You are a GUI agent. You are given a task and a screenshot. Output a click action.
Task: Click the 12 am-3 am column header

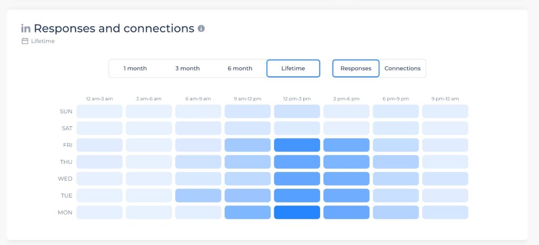click(x=99, y=99)
